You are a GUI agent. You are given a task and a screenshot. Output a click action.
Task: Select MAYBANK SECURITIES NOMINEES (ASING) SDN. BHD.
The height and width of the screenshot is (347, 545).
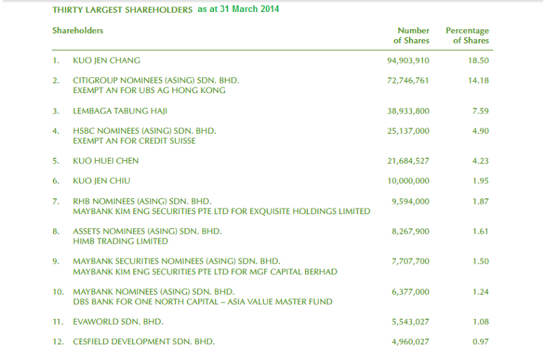pos(176,262)
